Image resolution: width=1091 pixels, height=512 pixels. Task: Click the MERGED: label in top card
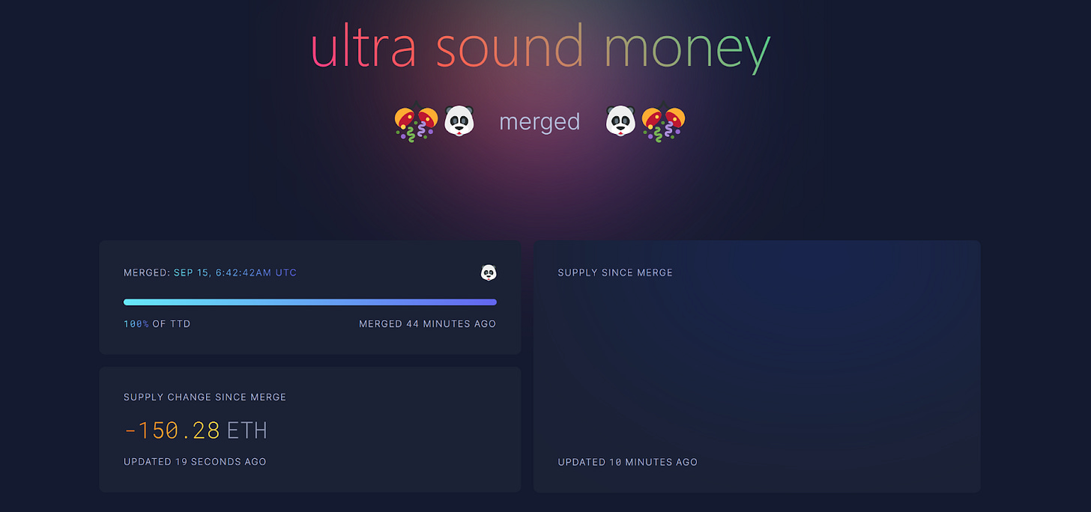tap(147, 272)
